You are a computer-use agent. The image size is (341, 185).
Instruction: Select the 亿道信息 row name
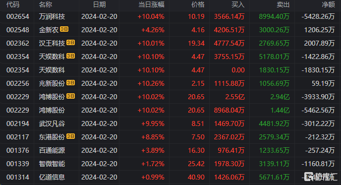tap(52, 177)
